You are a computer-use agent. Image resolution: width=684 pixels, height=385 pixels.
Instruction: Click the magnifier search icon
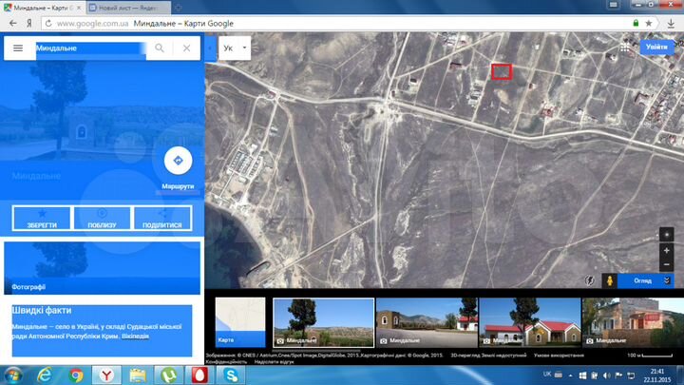pos(160,48)
